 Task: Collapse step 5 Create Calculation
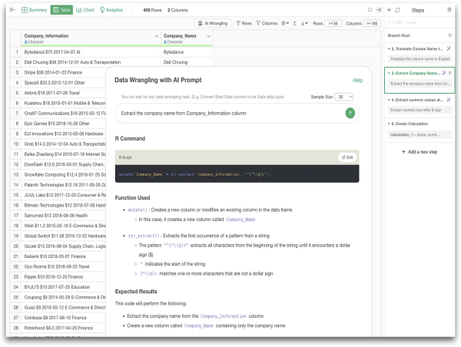tap(389, 124)
